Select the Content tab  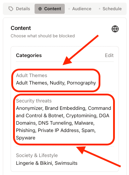49,9
